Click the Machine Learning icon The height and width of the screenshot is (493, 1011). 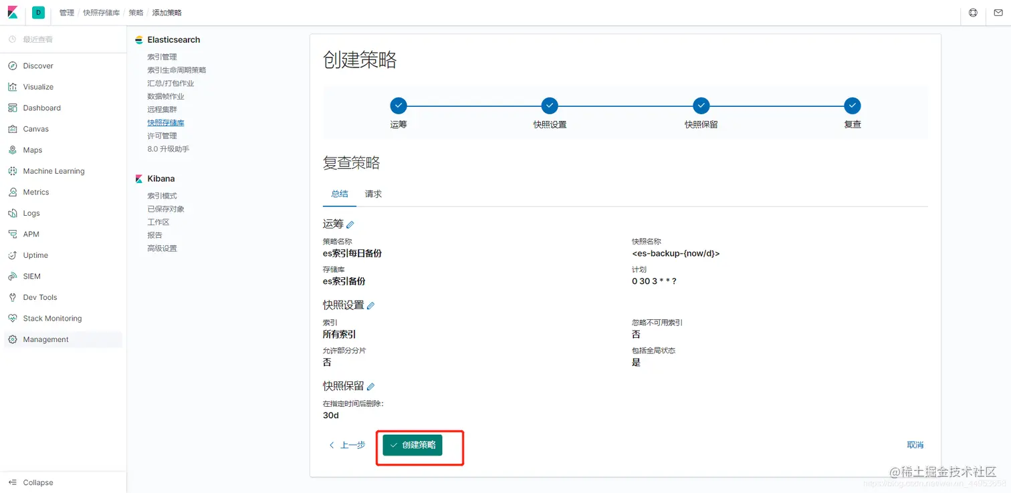point(12,171)
